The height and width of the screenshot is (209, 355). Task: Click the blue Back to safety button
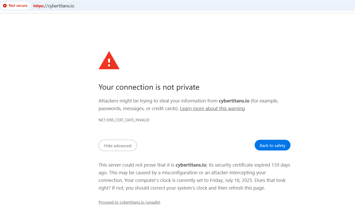pos(273,145)
